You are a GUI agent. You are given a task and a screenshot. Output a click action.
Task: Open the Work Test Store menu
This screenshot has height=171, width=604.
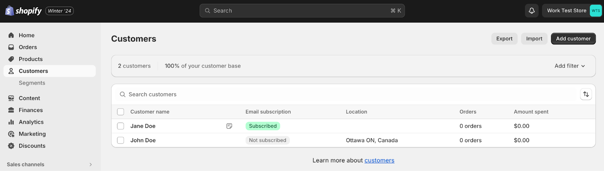tap(572, 11)
